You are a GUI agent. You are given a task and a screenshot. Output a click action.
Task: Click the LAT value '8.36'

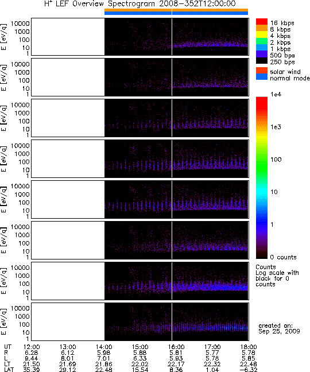(176, 370)
